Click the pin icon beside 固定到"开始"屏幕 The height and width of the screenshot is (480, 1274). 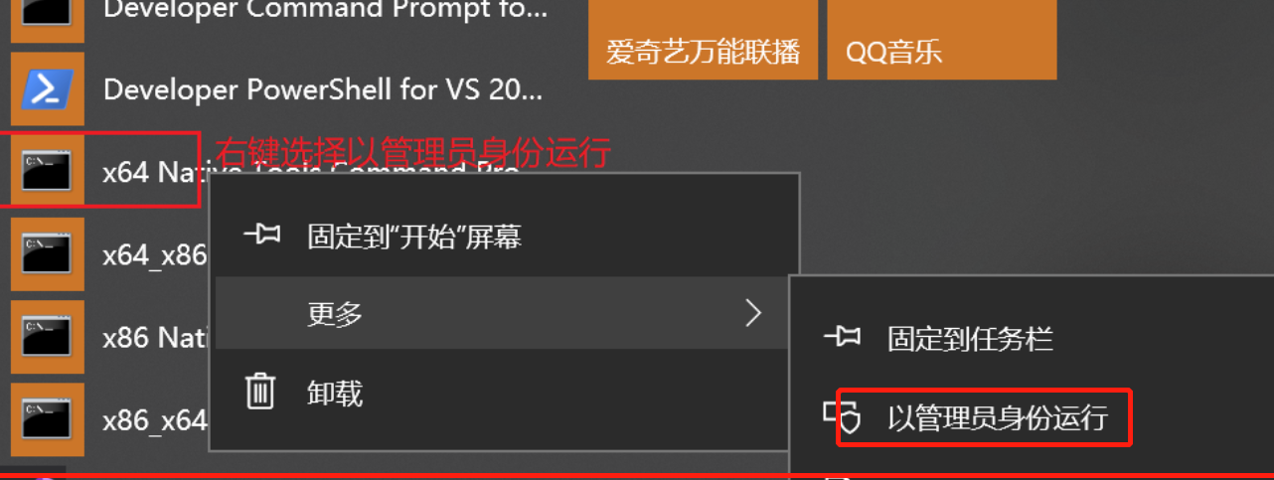pyautogui.click(x=261, y=235)
